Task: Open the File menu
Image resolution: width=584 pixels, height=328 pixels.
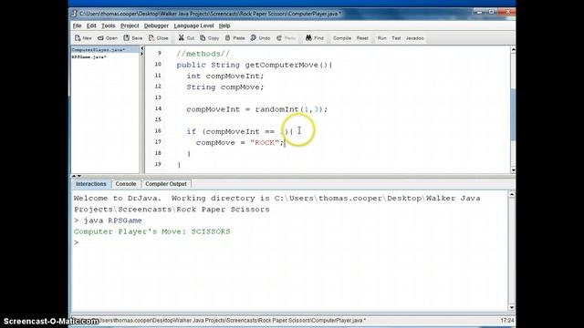Action: 77,26
